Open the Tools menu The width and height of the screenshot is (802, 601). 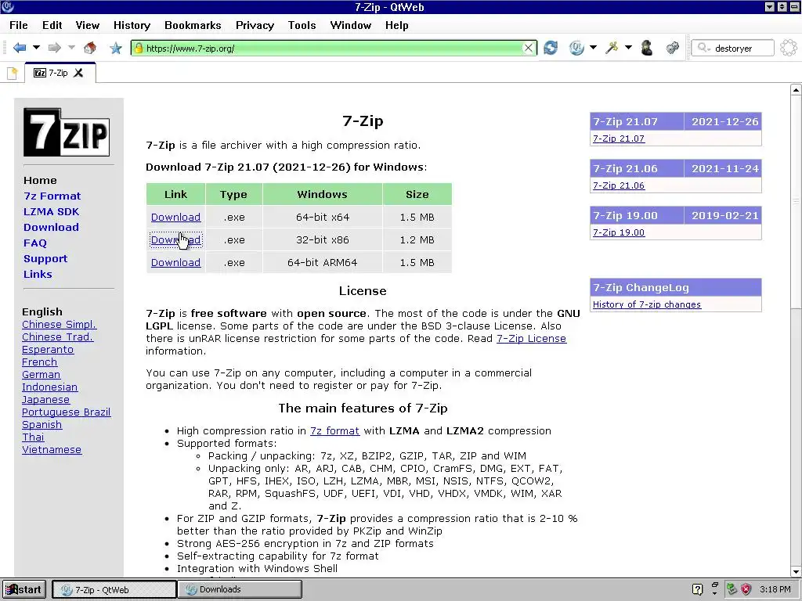pos(302,25)
